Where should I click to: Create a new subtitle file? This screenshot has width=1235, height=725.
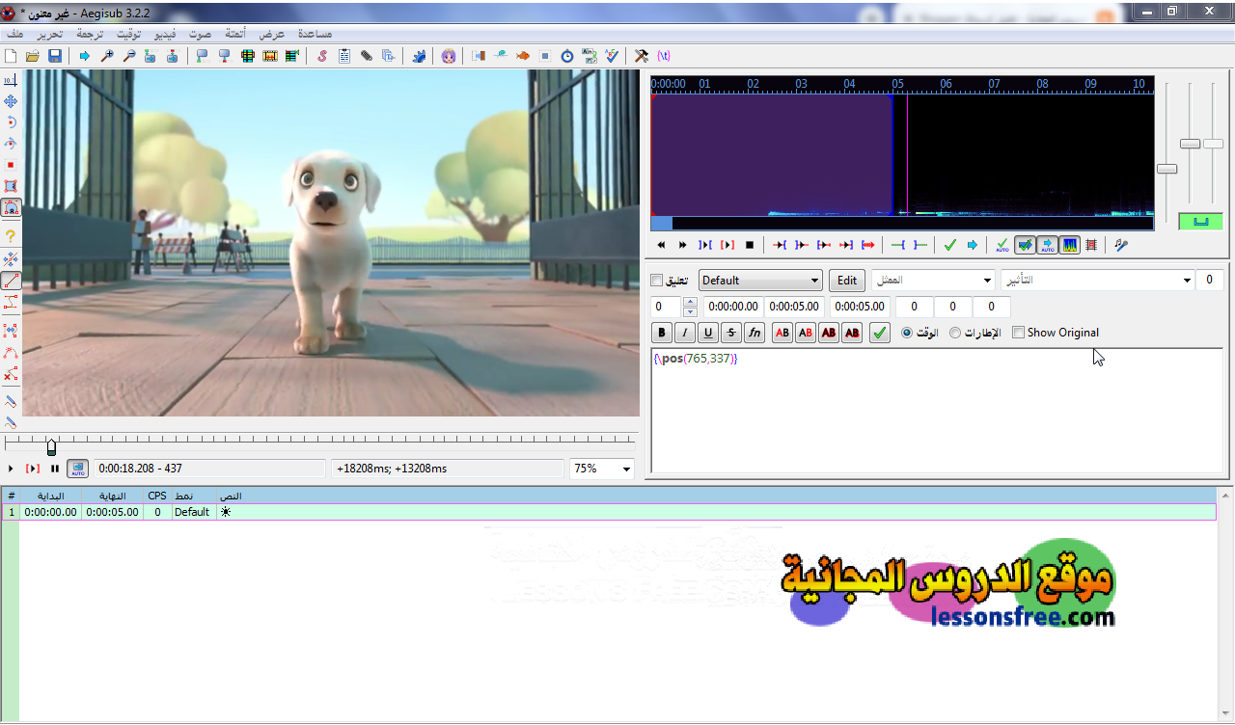11,56
